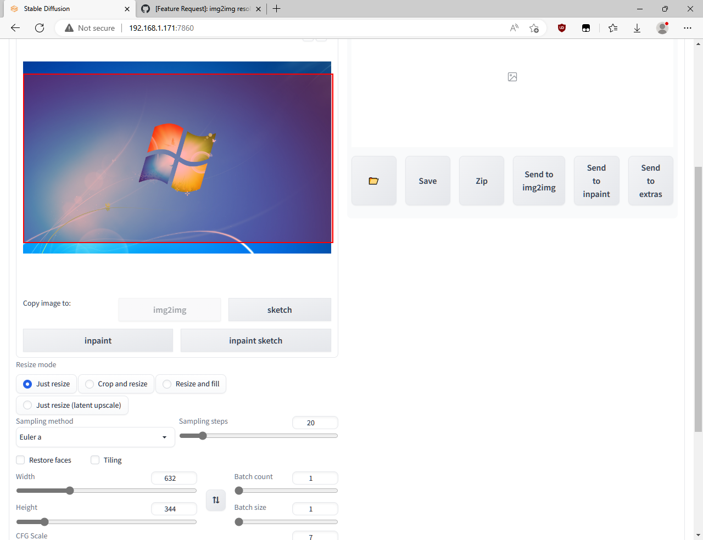This screenshot has height=540, width=703.
Task: Click the Width input field showing 632
Action: (174, 477)
